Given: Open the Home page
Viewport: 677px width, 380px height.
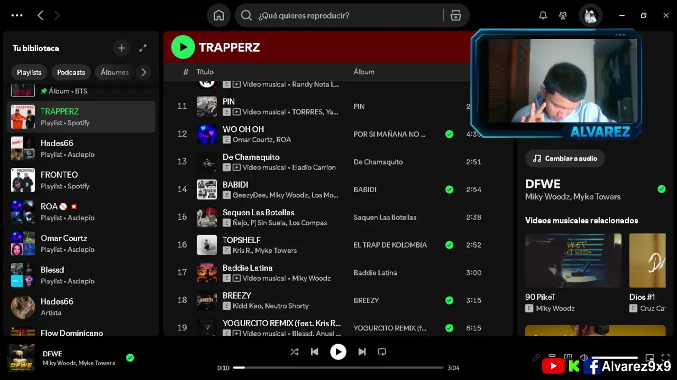Looking at the screenshot, I should pos(218,15).
